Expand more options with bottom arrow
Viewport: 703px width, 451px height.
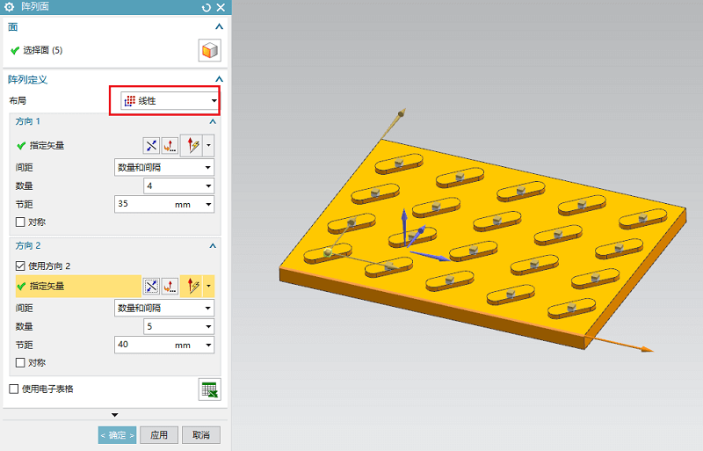(x=115, y=415)
